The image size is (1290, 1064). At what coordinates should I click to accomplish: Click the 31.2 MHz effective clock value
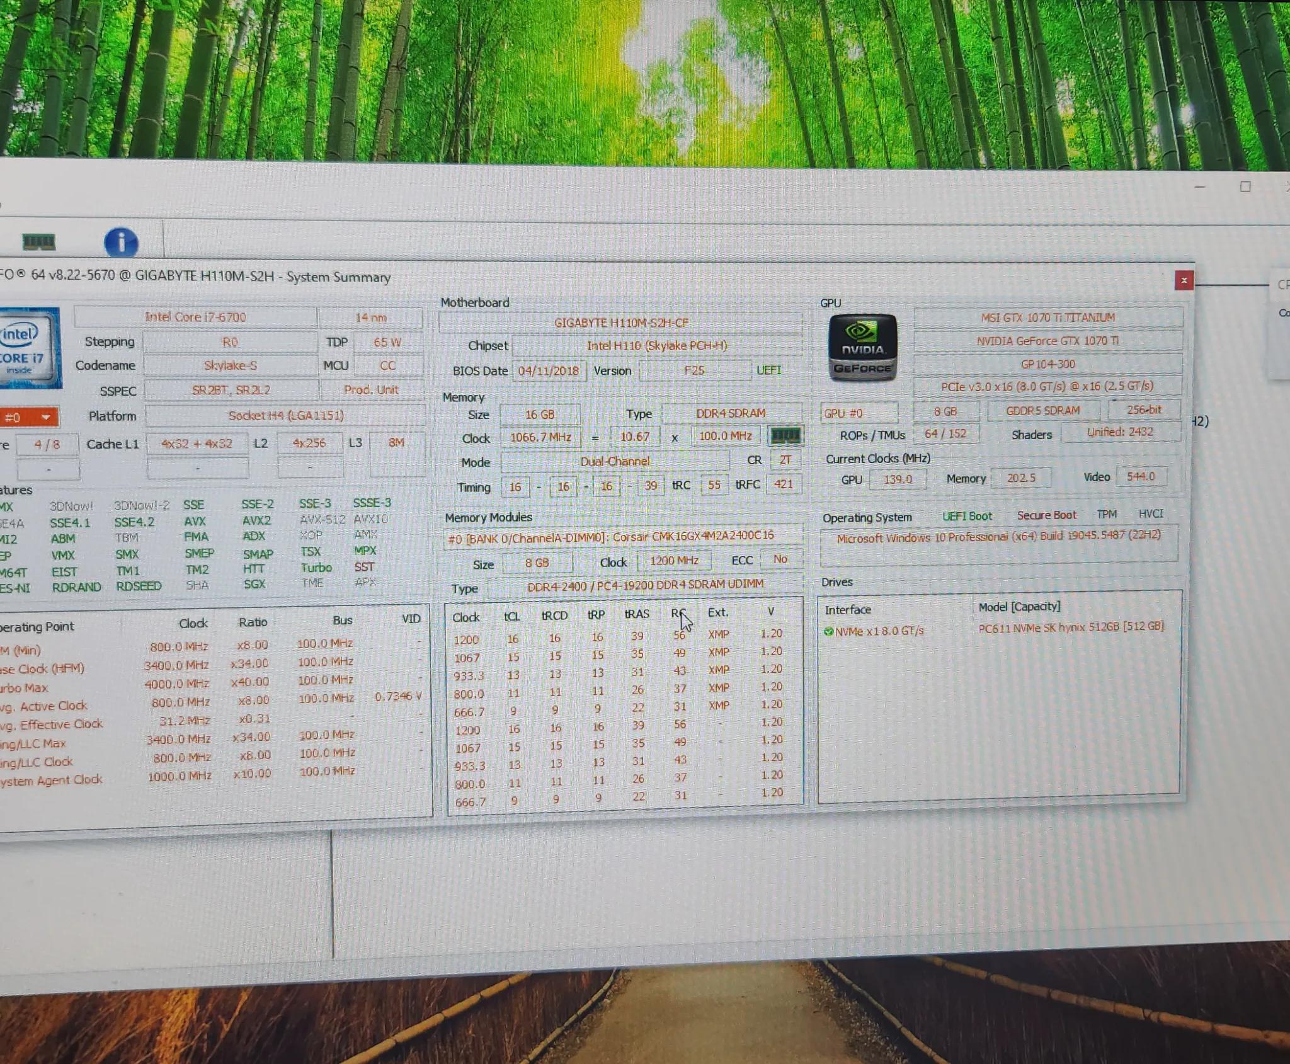[185, 721]
